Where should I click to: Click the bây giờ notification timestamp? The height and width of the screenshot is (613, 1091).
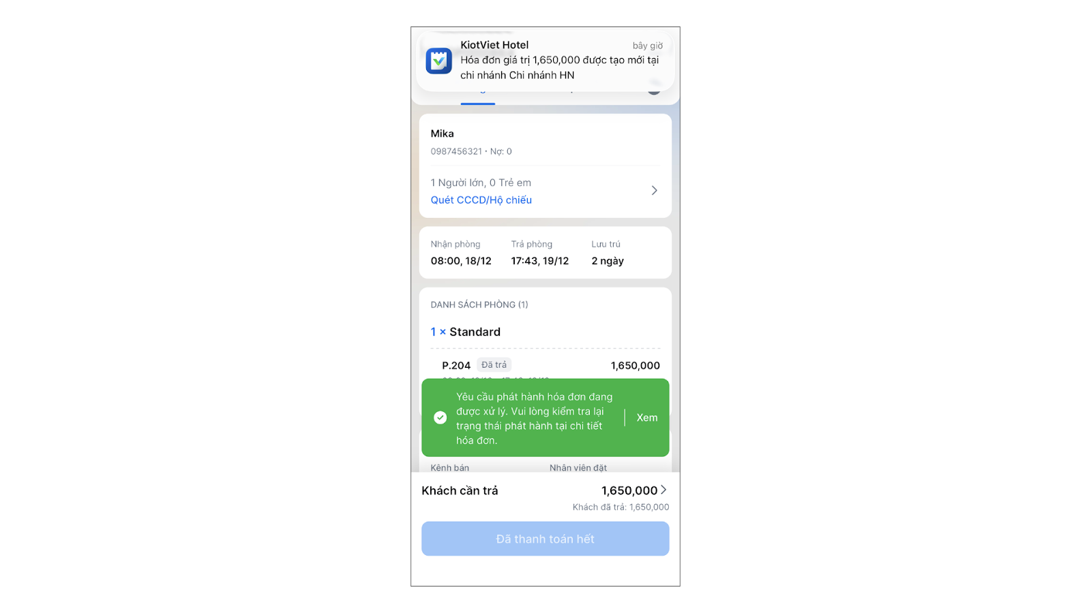point(648,46)
